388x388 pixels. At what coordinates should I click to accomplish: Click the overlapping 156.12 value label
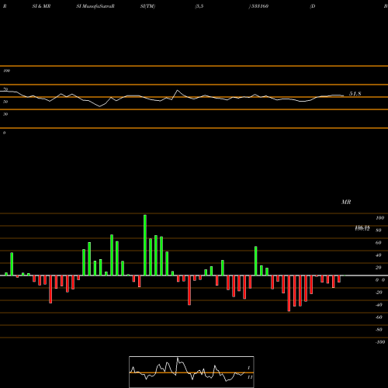pos(362,228)
